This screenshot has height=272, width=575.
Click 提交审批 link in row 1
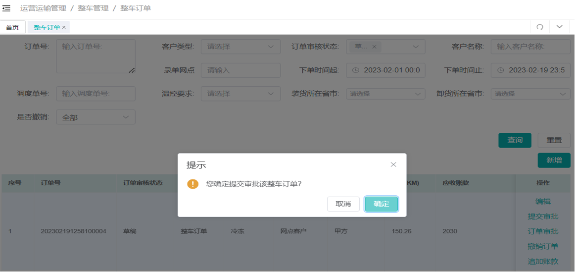pyautogui.click(x=543, y=216)
